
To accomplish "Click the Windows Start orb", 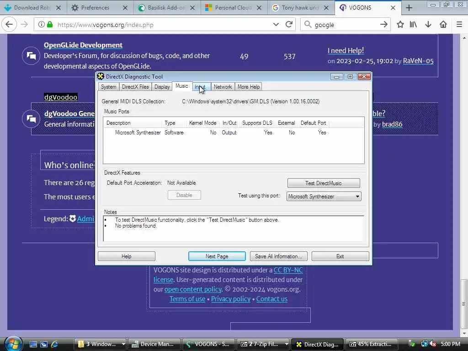I will 13,344.
